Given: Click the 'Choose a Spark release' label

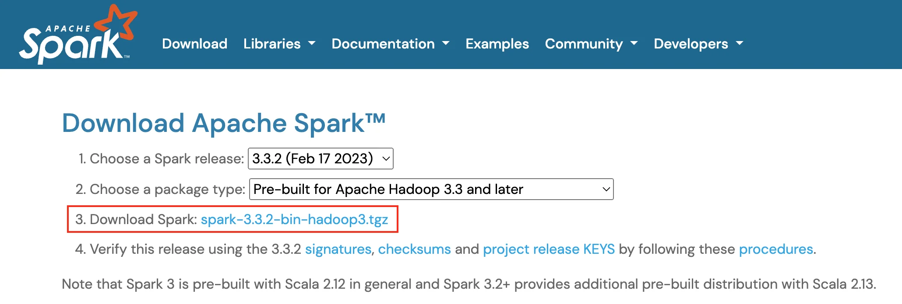Looking at the screenshot, I should pyautogui.click(x=167, y=159).
